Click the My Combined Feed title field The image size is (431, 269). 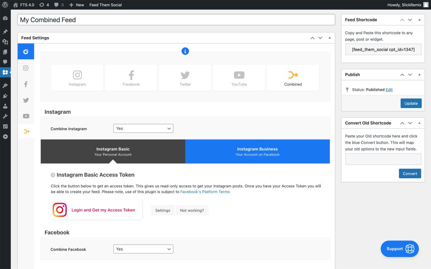176,20
